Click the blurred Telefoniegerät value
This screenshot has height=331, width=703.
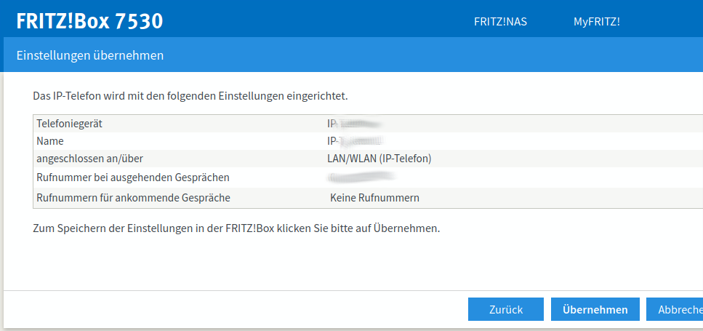point(354,124)
